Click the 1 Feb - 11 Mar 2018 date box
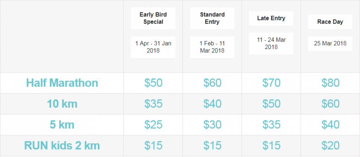The width and height of the screenshot is (360, 157). (212, 47)
